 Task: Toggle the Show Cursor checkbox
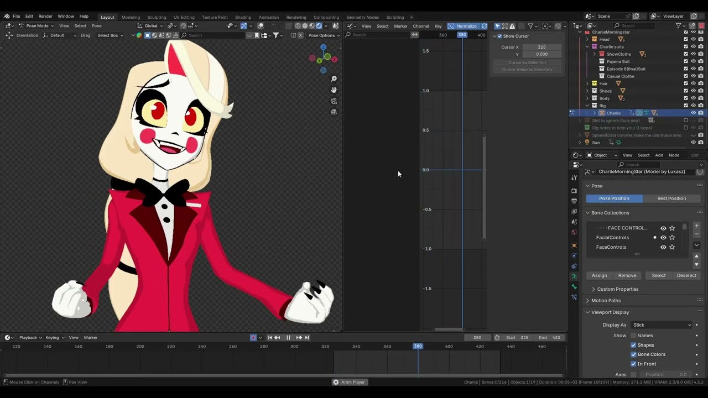(500, 36)
